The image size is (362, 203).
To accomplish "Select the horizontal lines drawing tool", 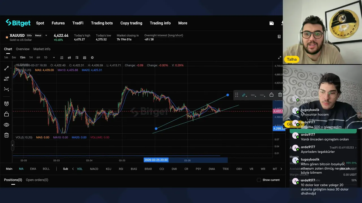I will coord(6,79).
